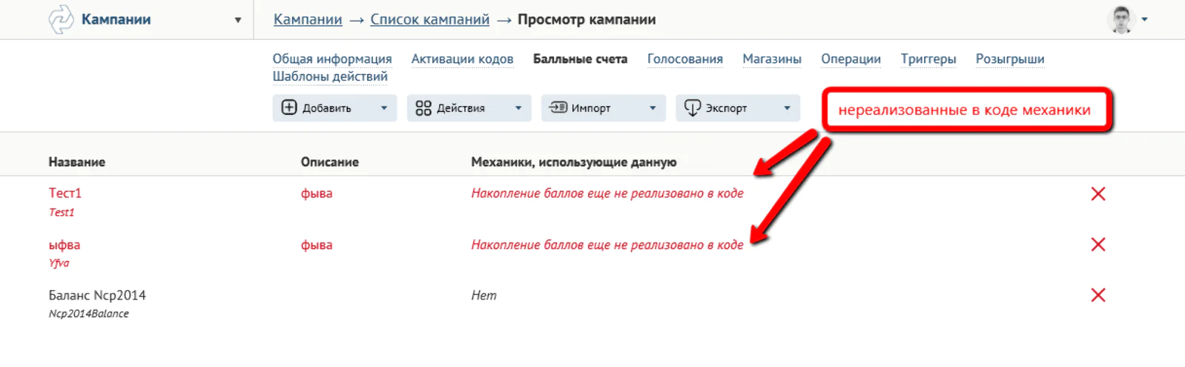Open the Баланс Ncp2014 account
This screenshot has width=1185, height=367.
(97, 295)
